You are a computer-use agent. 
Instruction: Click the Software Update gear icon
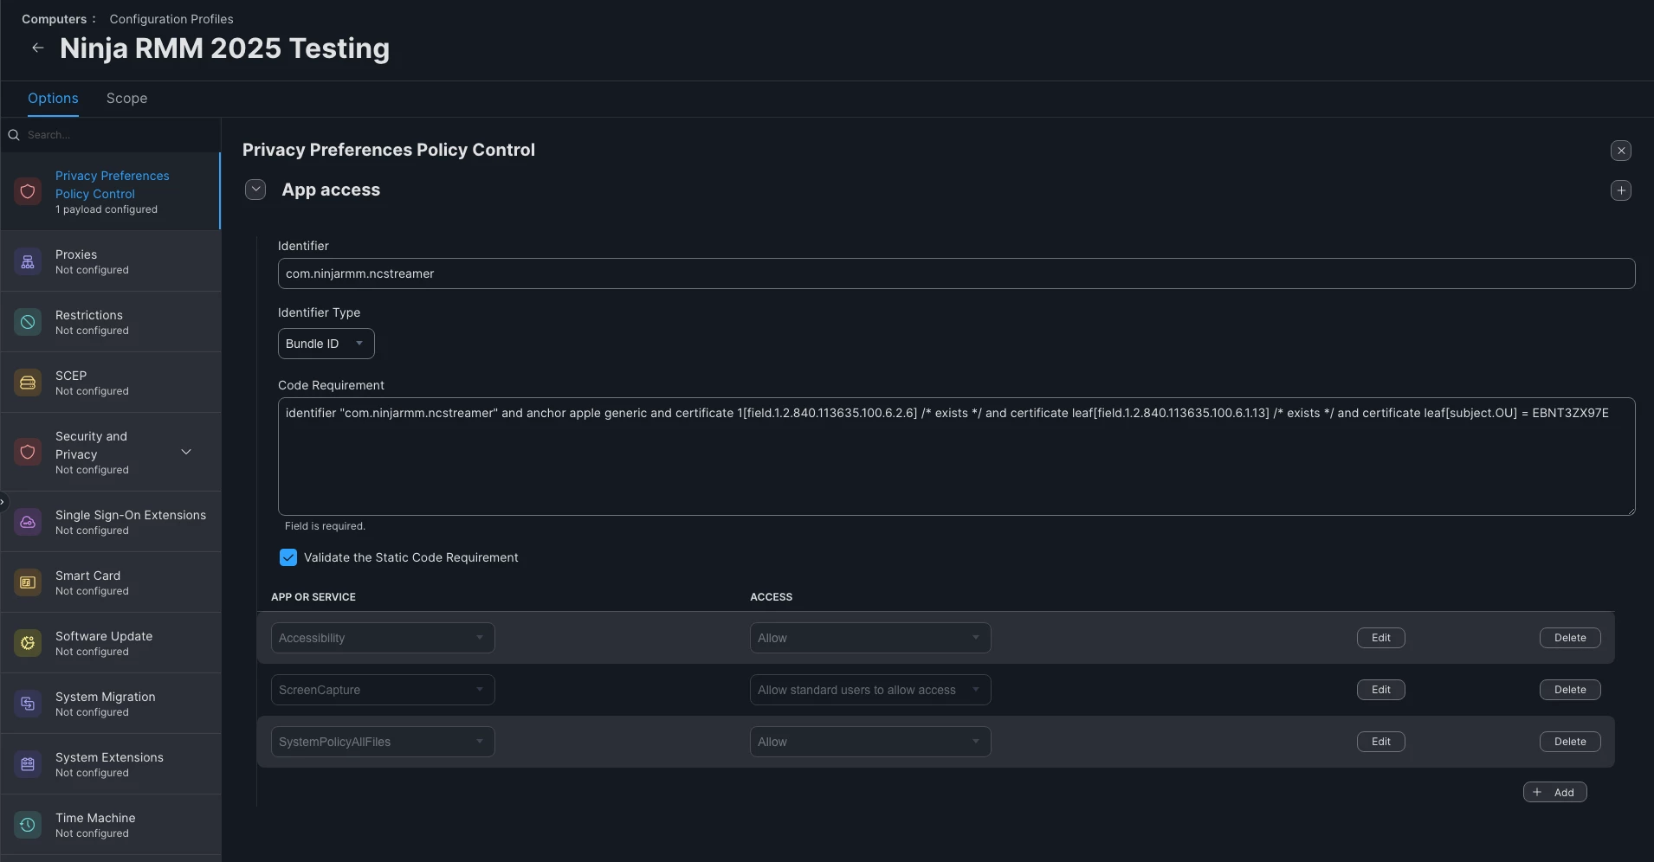(x=28, y=643)
